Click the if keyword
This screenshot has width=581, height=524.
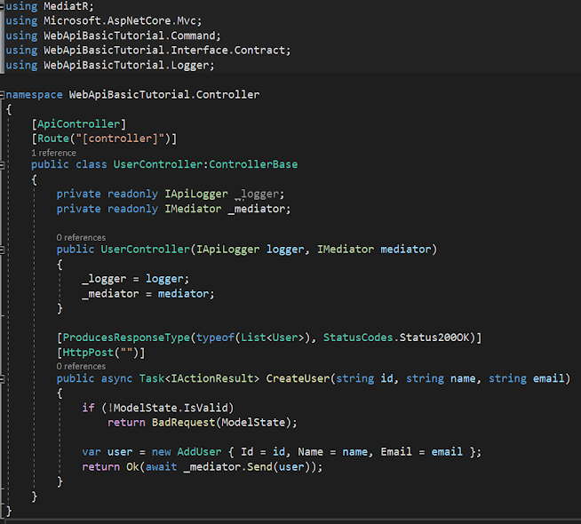tap(88, 408)
